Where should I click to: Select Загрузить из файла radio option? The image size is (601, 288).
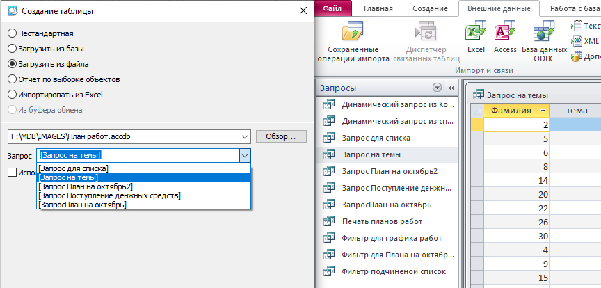point(13,64)
